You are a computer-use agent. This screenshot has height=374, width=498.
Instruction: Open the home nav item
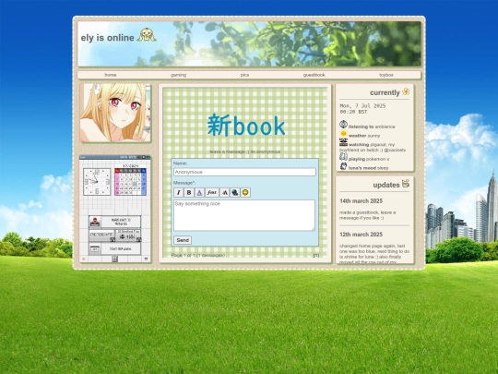[x=111, y=75]
